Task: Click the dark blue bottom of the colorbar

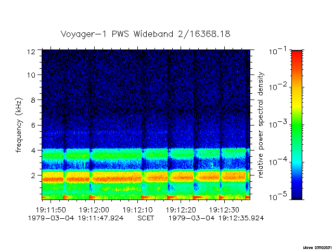Action: point(297,192)
